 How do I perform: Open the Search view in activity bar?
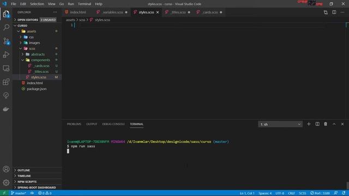tap(6, 27)
